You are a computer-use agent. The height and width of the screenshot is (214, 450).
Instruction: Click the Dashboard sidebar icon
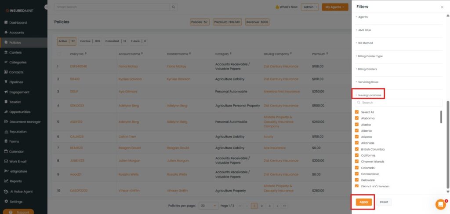pos(6,22)
